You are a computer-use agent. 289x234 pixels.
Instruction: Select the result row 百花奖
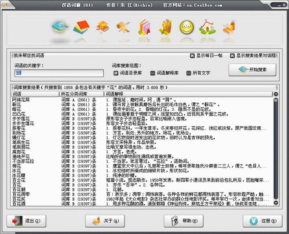tap(142, 199)
